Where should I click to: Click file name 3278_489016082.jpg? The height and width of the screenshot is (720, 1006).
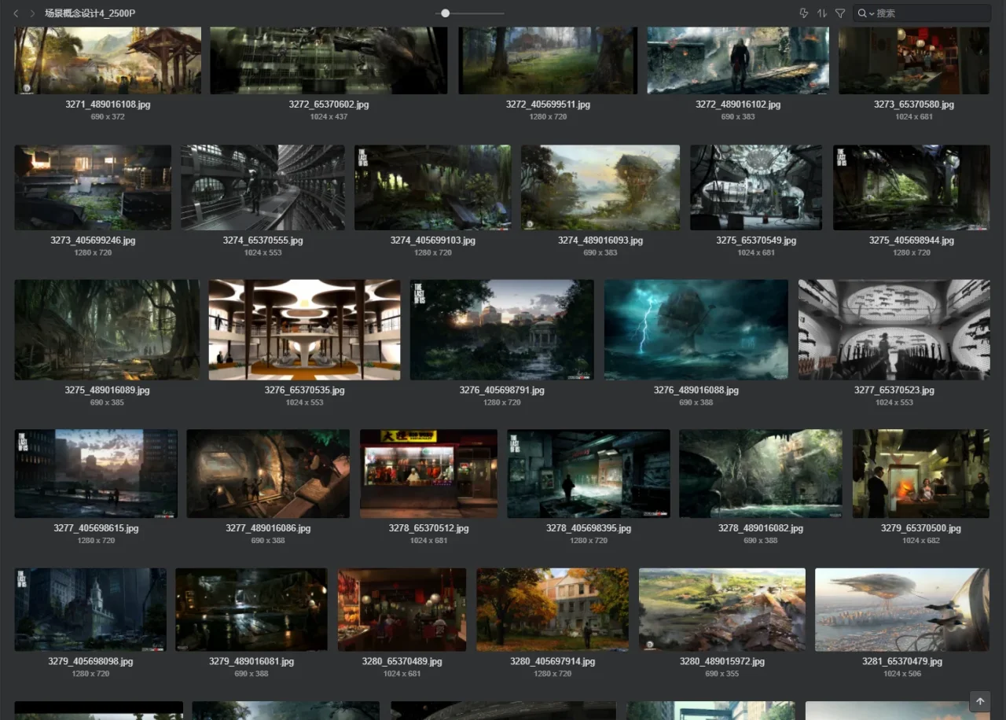click(x=761, y=528)
